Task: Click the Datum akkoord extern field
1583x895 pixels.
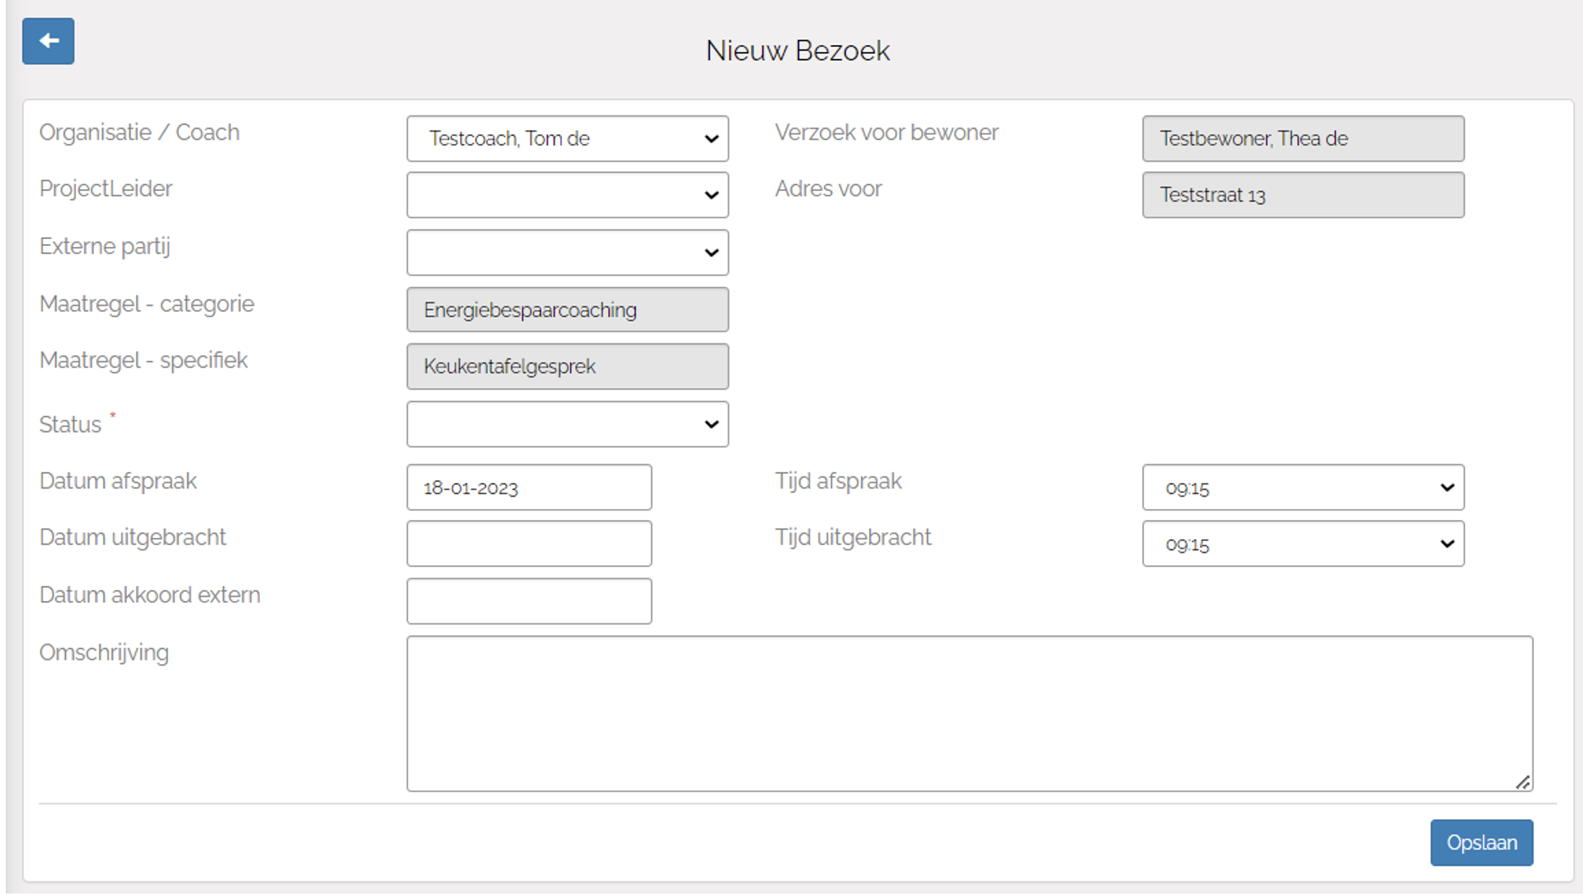Action: [529, 601]
